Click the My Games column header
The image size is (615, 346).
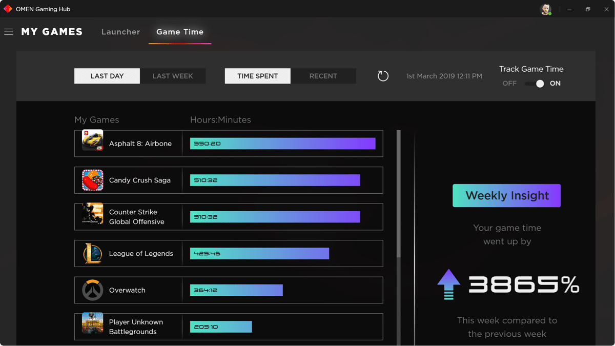[x=97, y=120]
